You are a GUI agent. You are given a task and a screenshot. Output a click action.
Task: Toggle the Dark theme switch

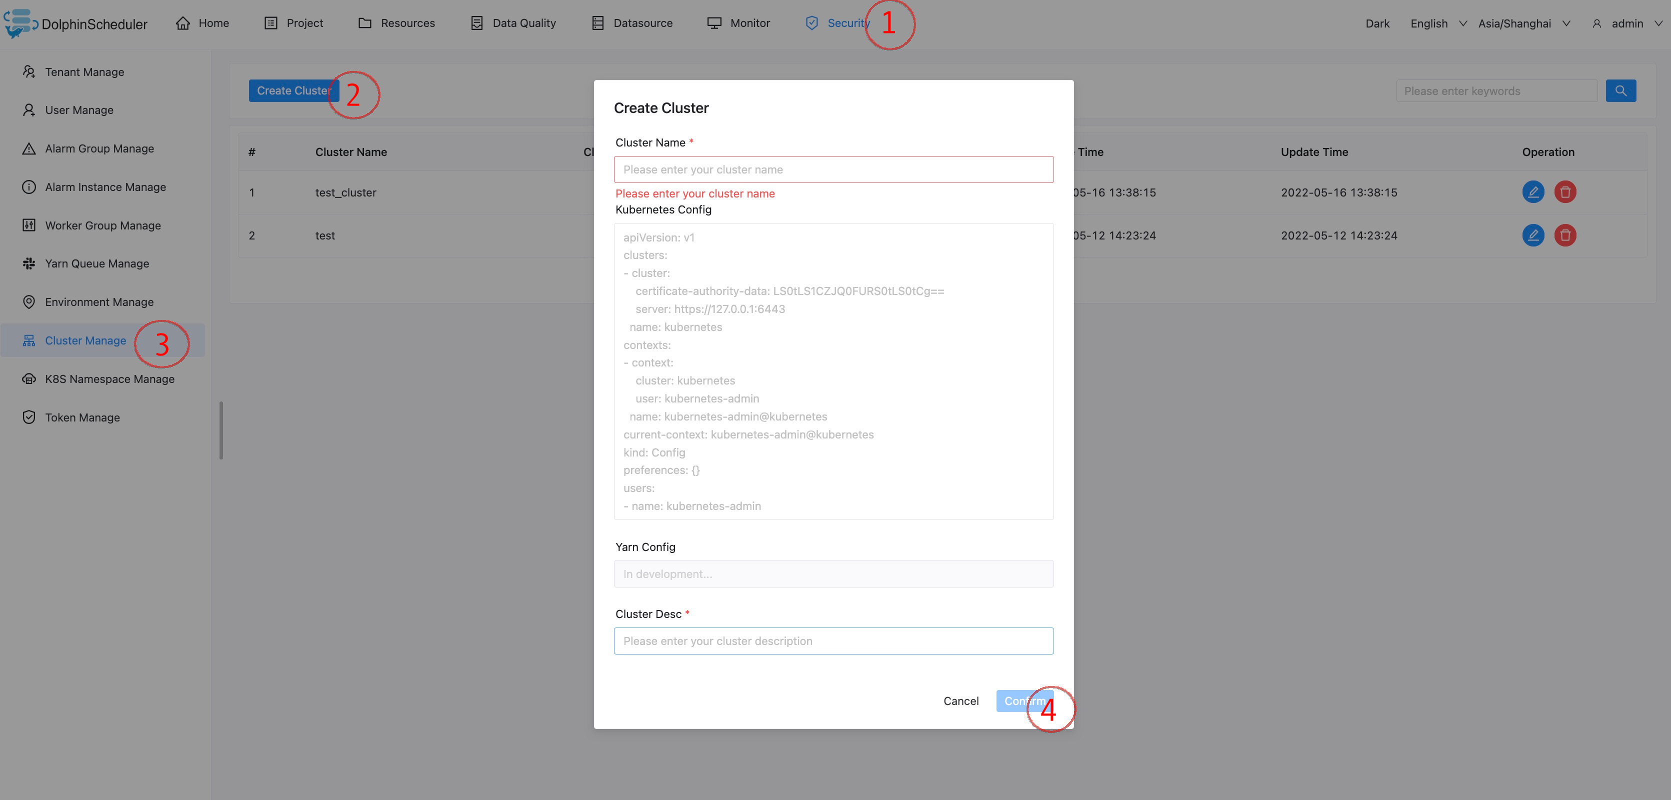(1377, 23)
